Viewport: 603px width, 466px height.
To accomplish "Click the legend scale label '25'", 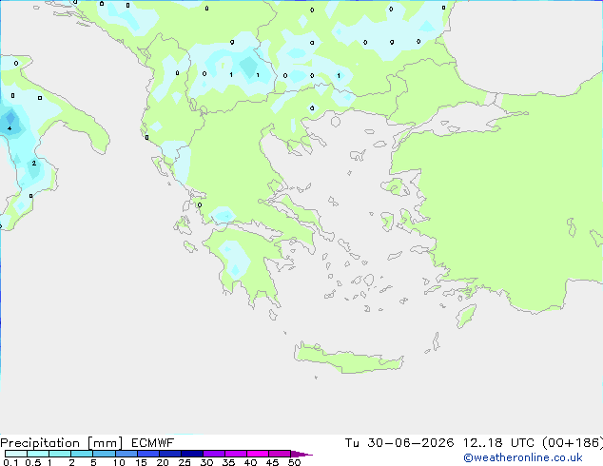I will tap(185, 462).
